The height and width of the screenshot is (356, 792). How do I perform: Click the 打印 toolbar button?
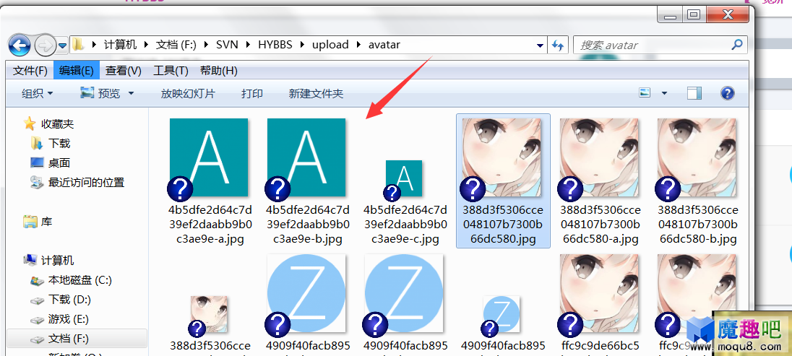point(252,93)
